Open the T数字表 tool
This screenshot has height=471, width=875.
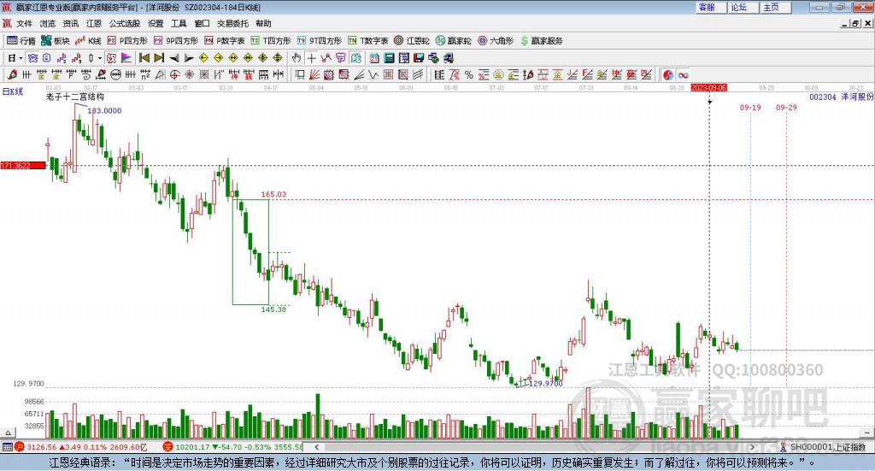(x=367, y=41)
